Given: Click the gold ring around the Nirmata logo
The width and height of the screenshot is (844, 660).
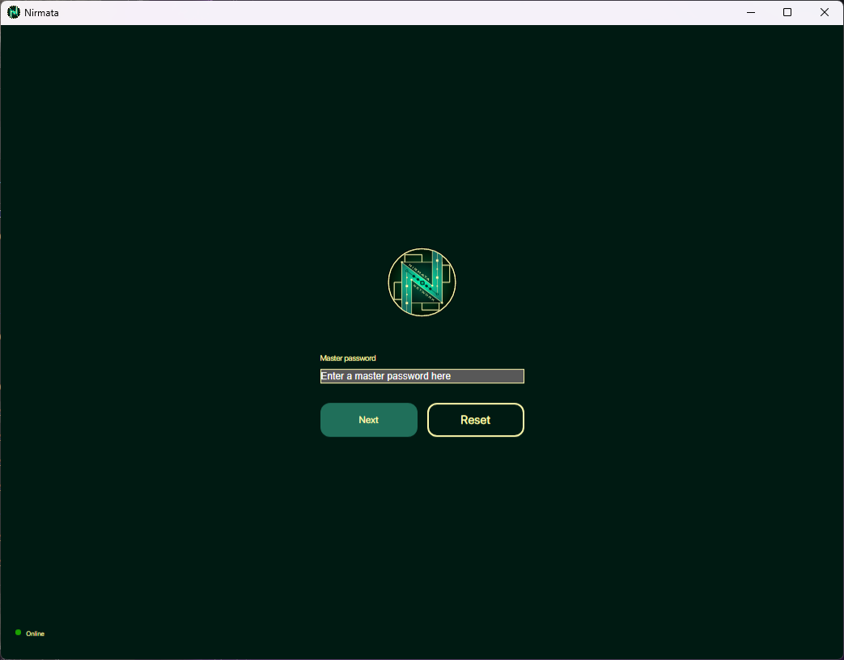Looking at the screenshot, I should click(x=422, y=250).
